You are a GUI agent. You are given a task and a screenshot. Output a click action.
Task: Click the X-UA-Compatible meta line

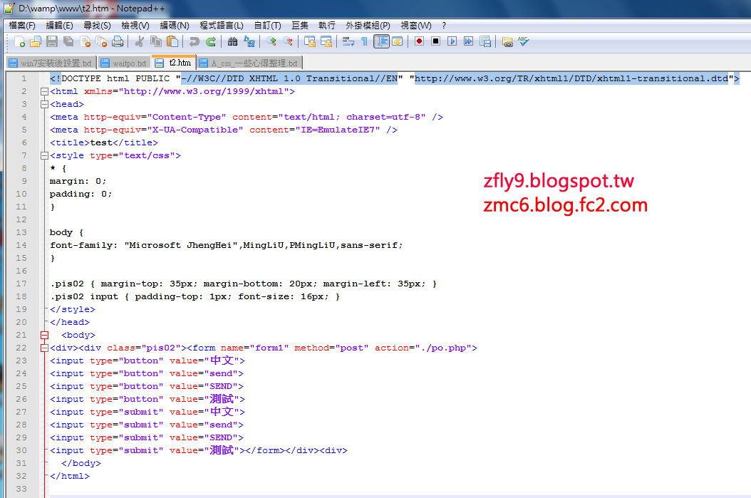click(x=224, y=130)
